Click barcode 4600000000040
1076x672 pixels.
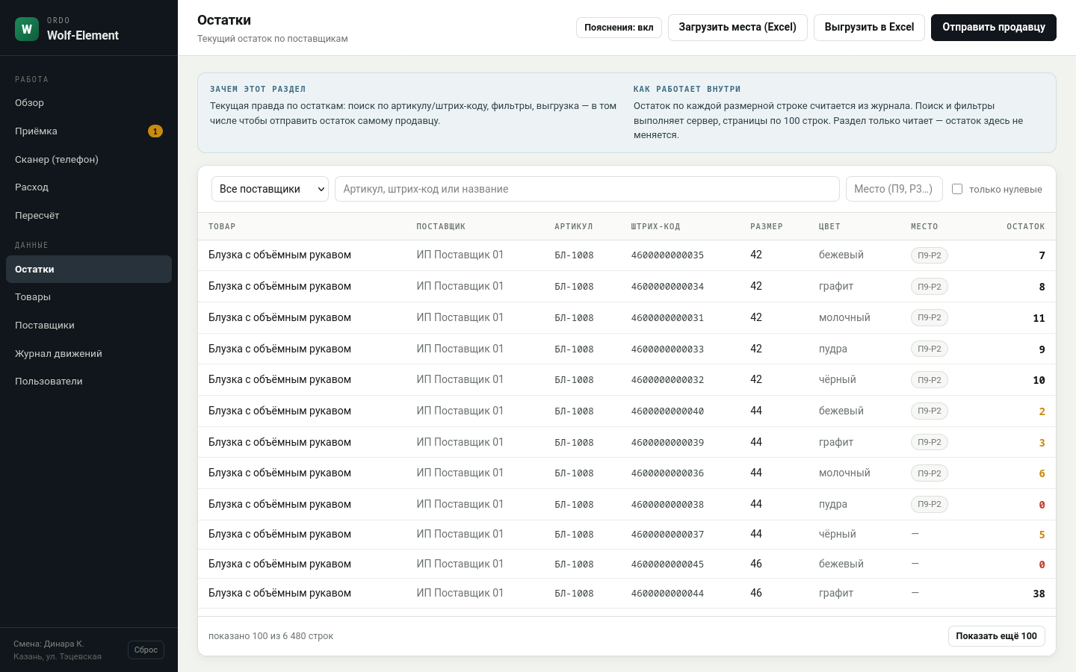[x=667, y=411]
